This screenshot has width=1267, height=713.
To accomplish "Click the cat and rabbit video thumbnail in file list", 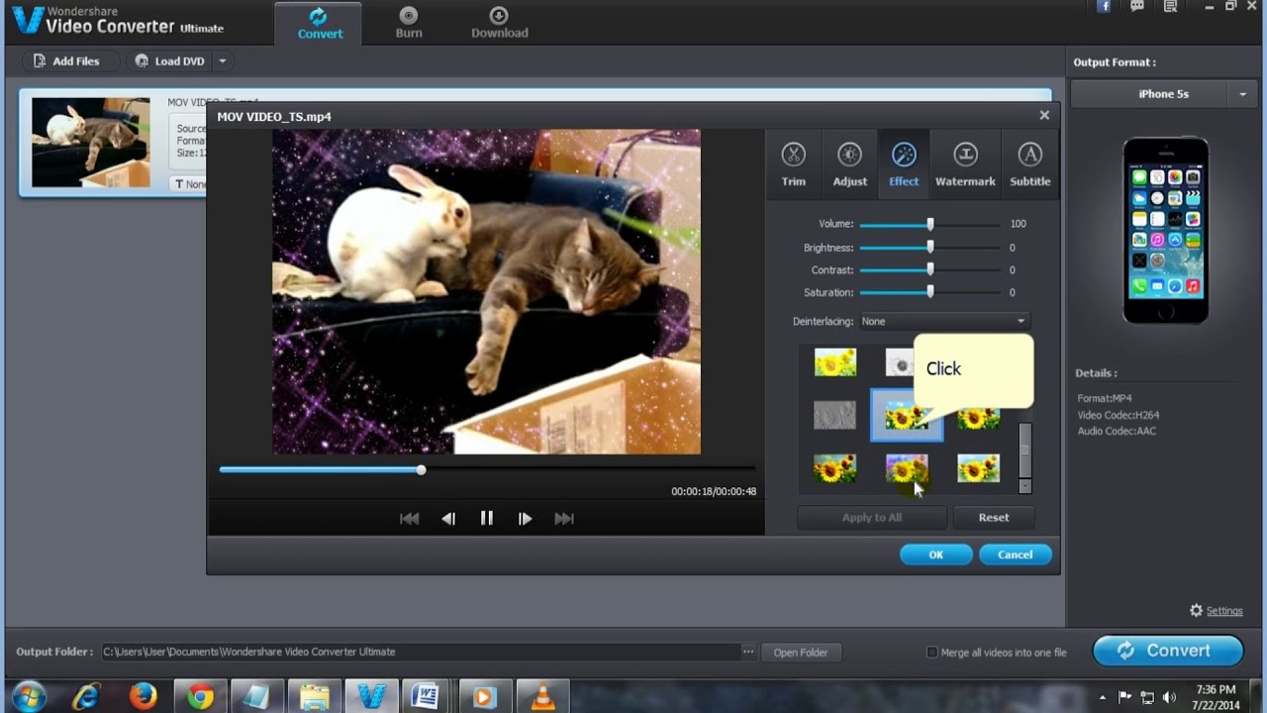I will (x=90, y=142).
